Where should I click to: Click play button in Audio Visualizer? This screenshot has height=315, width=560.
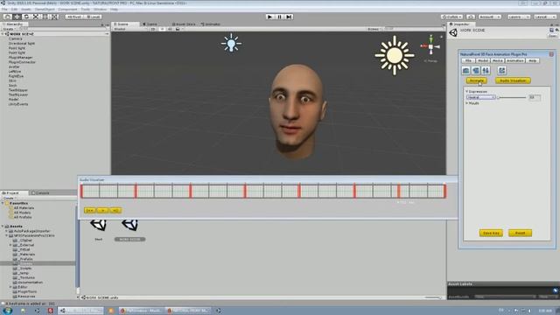(x=102, y=211)
